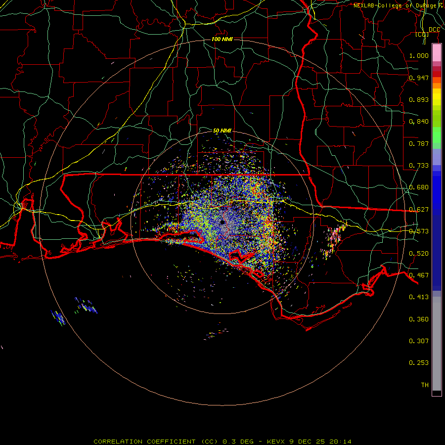This screenshot has width=445, height=445.
Task: Click the TH legend label
Action: [x=425, y=385]
